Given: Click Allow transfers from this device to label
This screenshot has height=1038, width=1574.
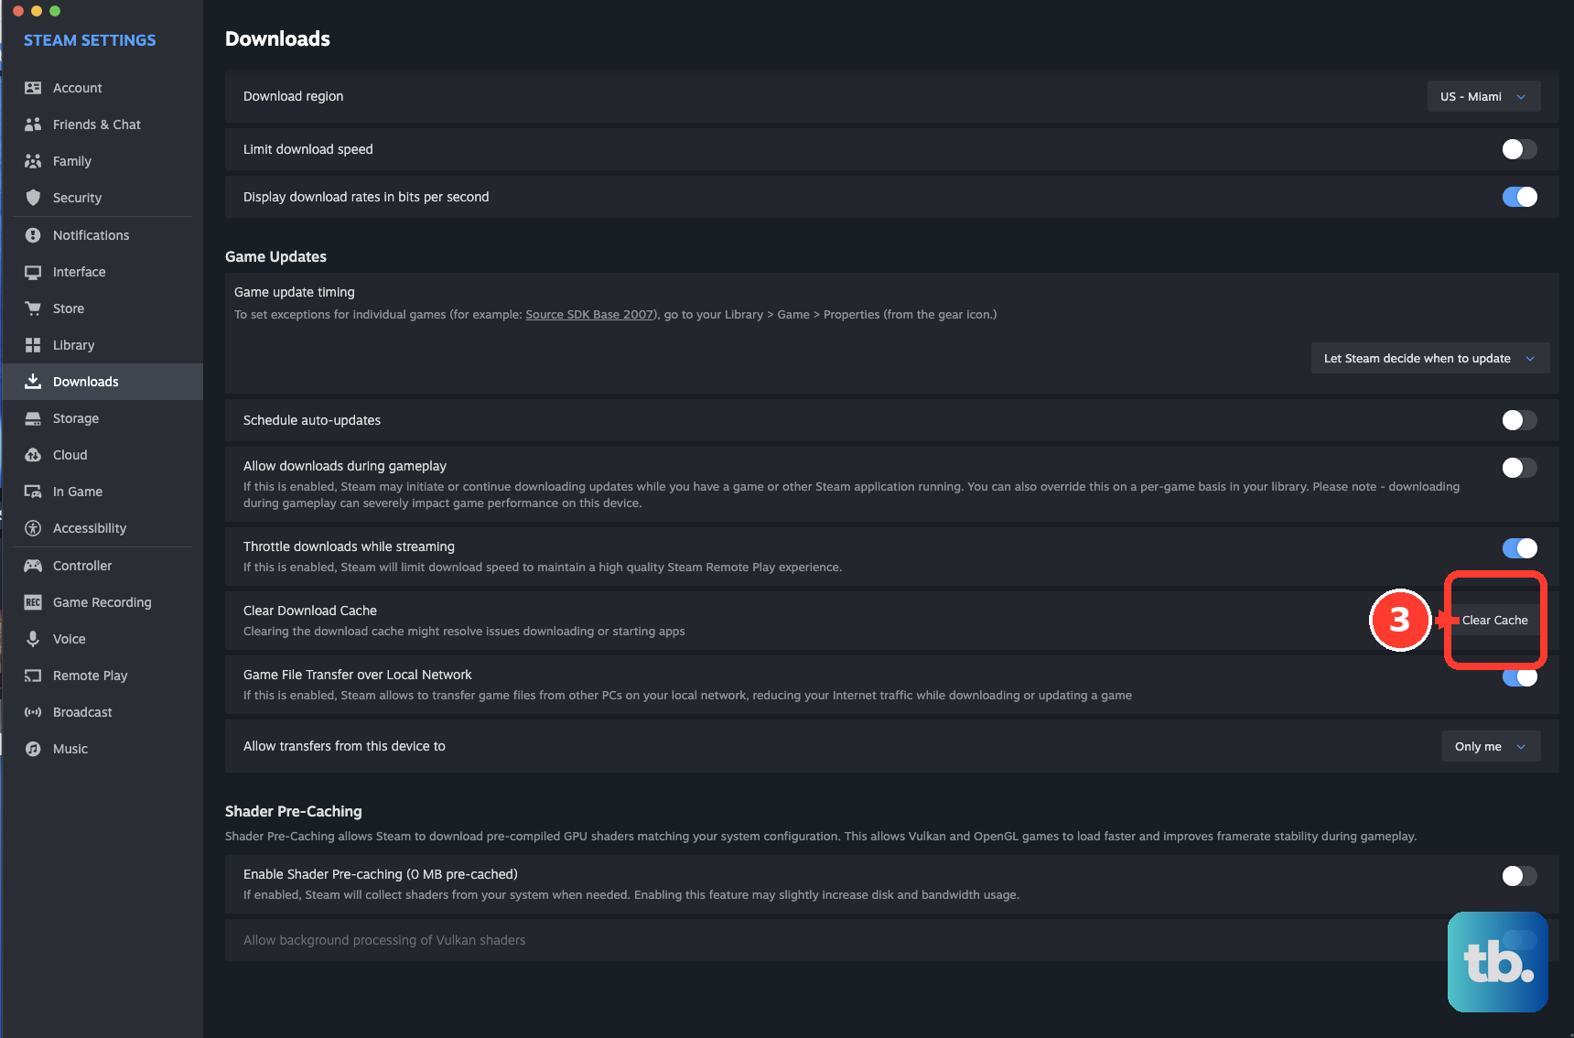Looking at the screenshot, I should 344,746.
